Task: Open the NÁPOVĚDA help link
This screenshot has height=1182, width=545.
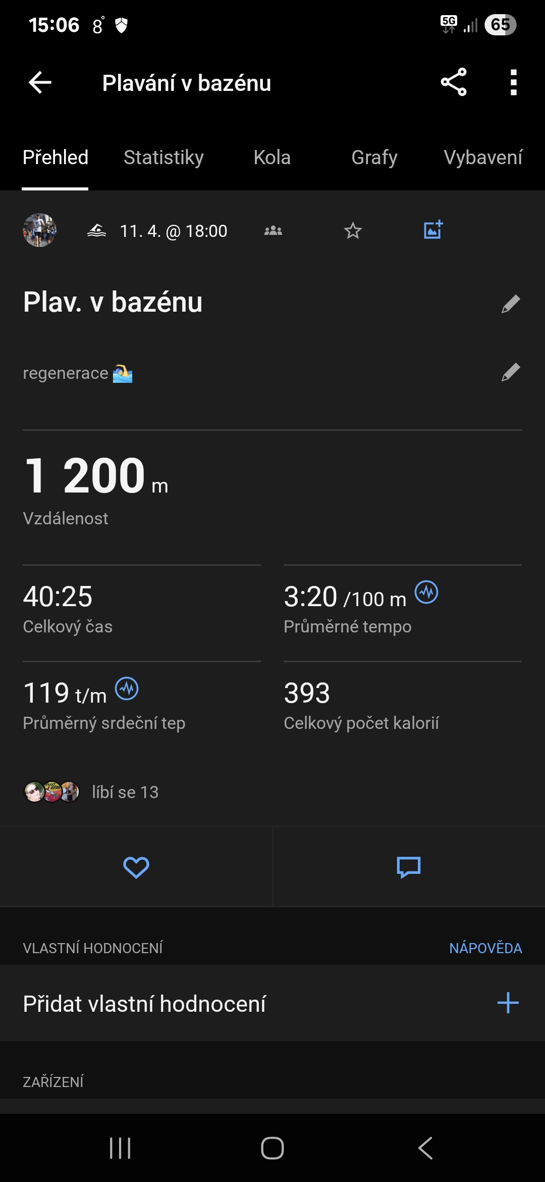Action: click(x=485, y=948)
